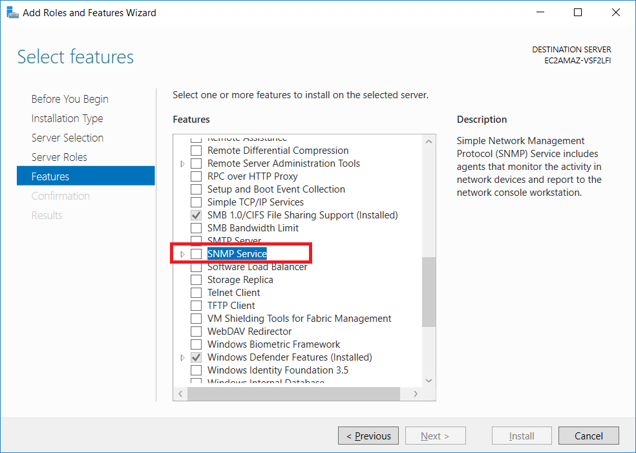This screenshot has width=636, height=453.
Task: Select Windows Identity Foundation 3.5 label
Action: coord(278,370)
